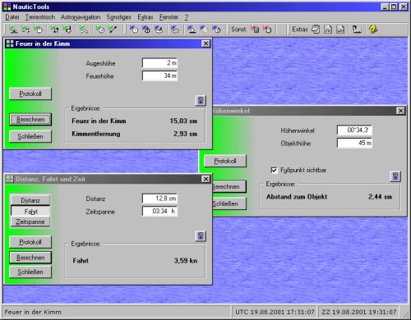Open help in Distanz, Fahrt und Zeit window
The height and width of the screenshot is (320, 411).
(201, 235)
